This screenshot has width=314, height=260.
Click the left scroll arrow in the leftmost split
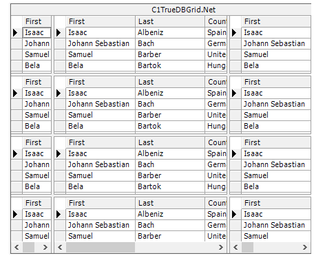17,247
